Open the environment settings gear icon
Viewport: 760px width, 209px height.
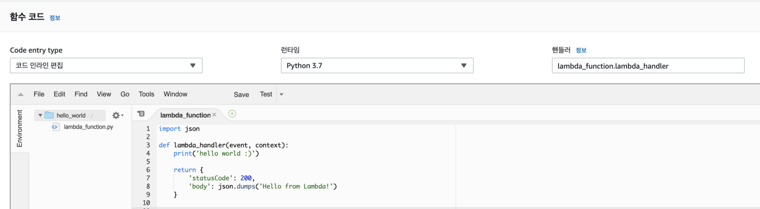coord(118,115)
